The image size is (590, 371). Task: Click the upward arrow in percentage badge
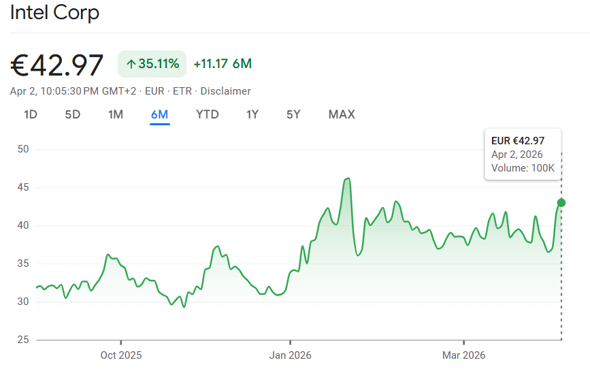[131, 65]
